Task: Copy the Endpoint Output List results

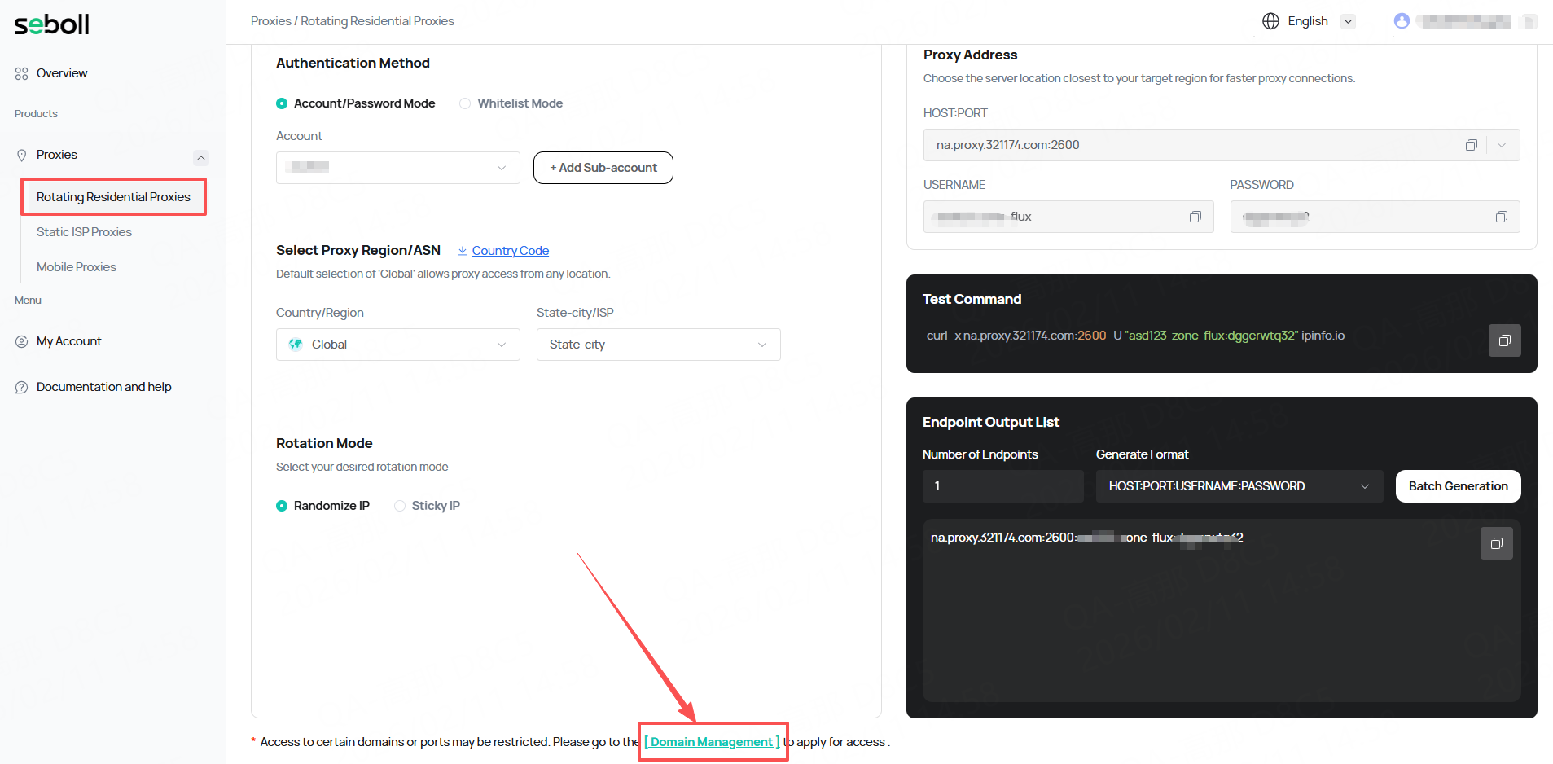Action: [1496, 543]
